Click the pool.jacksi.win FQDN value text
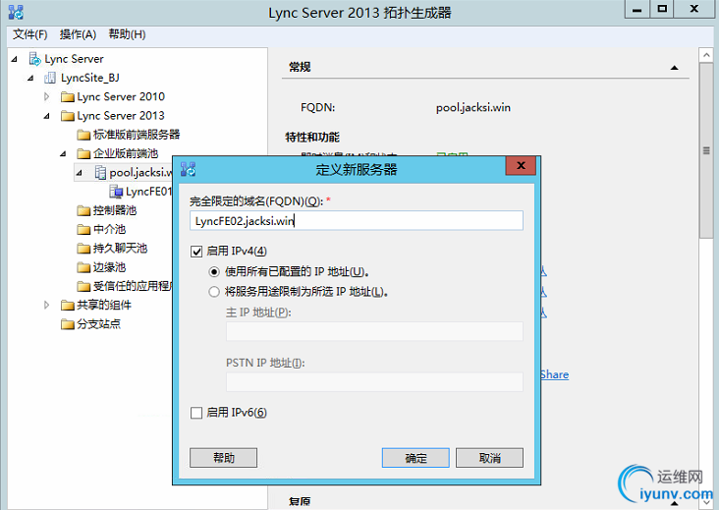This screenshot has width=719, height=510. [473, 108]
